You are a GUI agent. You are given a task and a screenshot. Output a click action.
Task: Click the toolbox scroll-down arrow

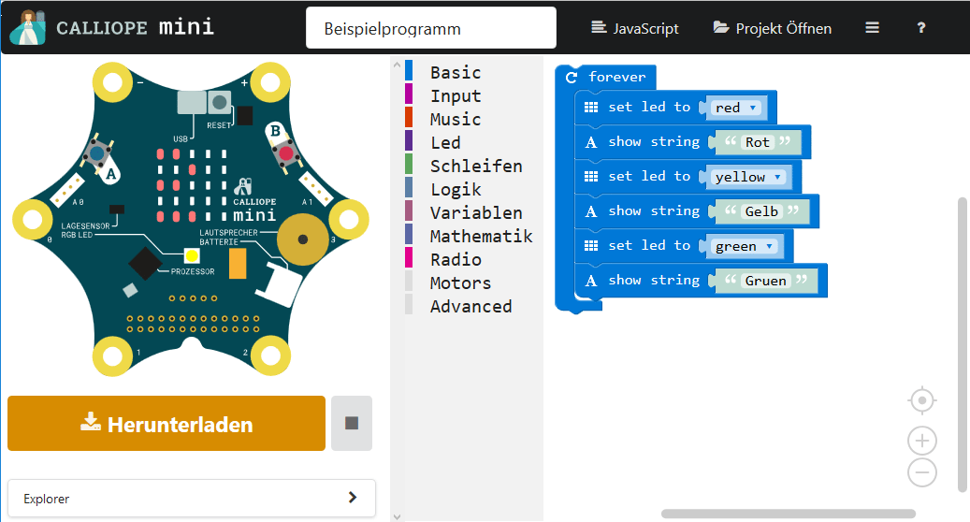[x=398, y=517]
